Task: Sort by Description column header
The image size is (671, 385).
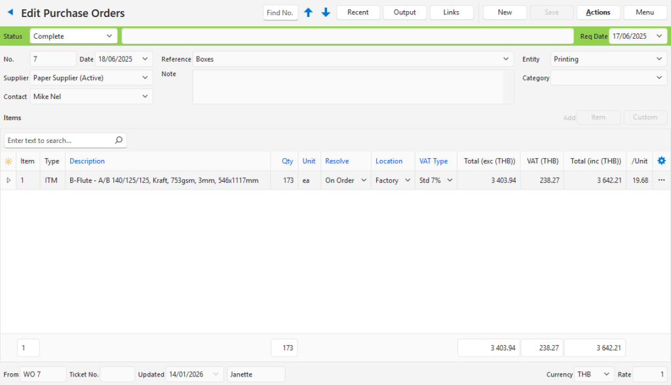Action: [87, 161]
